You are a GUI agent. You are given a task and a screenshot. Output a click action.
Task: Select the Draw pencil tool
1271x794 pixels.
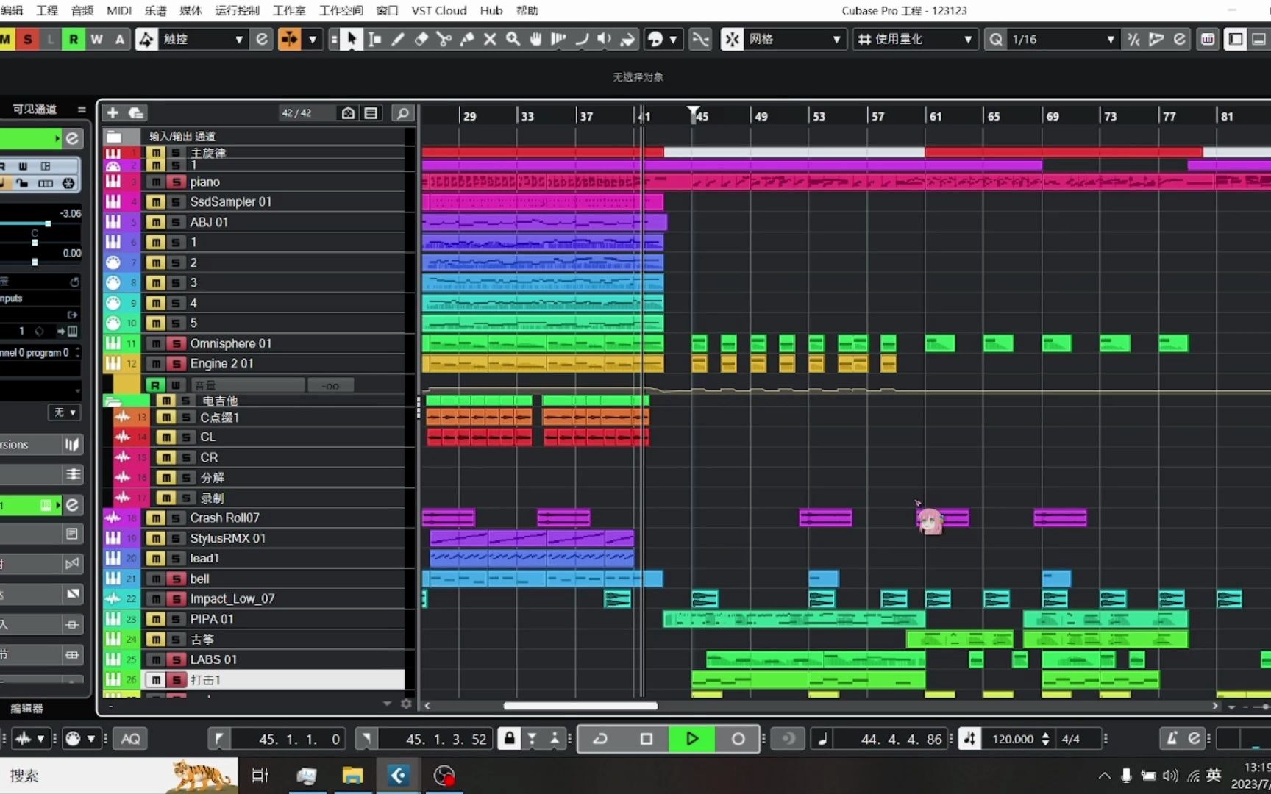click(x=398, y=39)
